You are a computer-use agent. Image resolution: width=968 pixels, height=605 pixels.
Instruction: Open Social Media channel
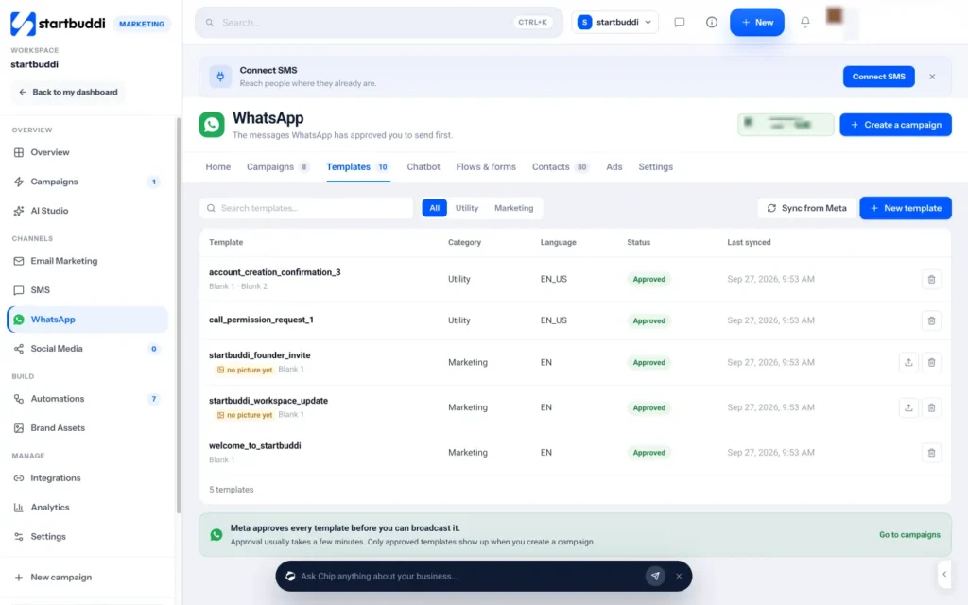click(87, 349)
